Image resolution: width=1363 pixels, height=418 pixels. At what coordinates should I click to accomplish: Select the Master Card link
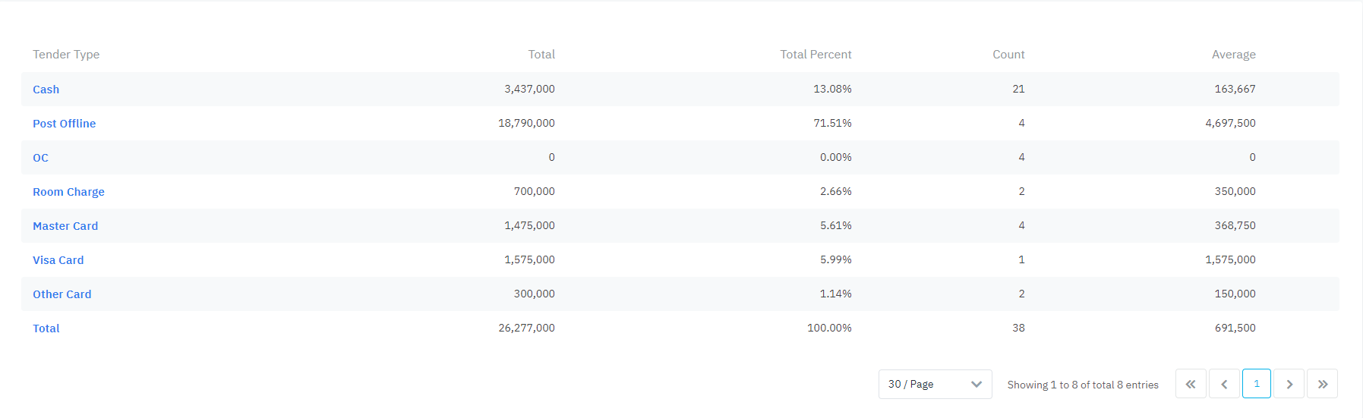click(x=65, y=226)
